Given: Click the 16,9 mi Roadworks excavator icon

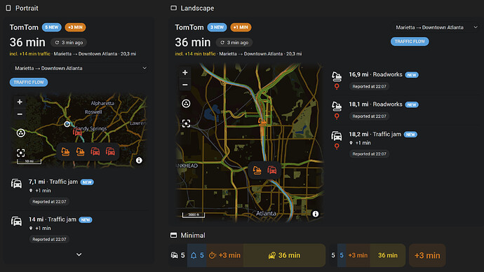Looking at the screenshot, I should tap(337, 76).
